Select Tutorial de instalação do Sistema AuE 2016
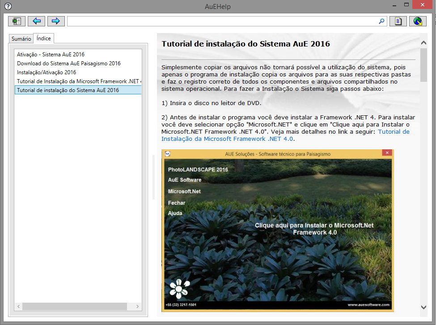Screen dimensions: 436x325 (68, 90)
